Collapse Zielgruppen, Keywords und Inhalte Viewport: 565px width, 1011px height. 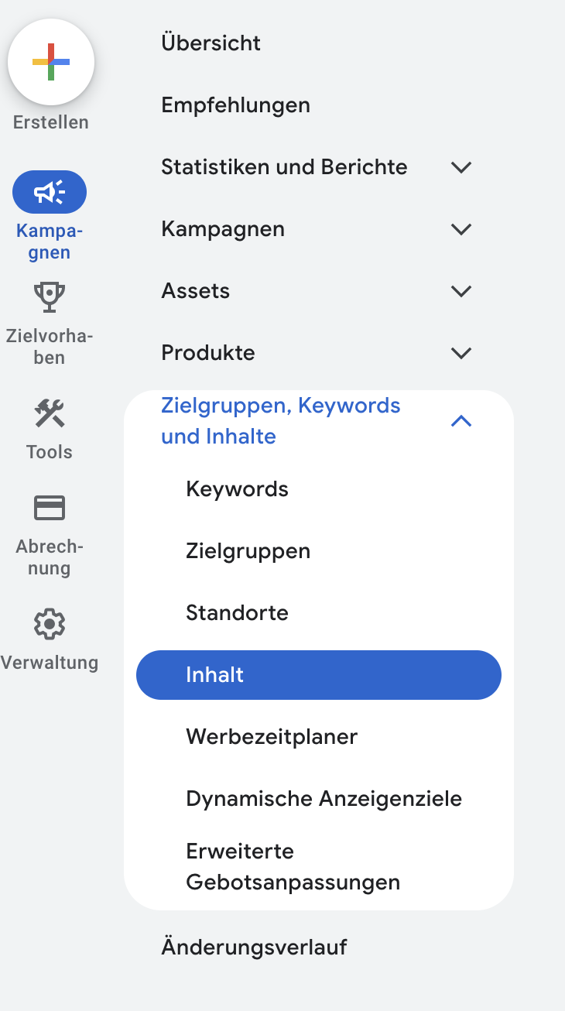tap(461, 420)
